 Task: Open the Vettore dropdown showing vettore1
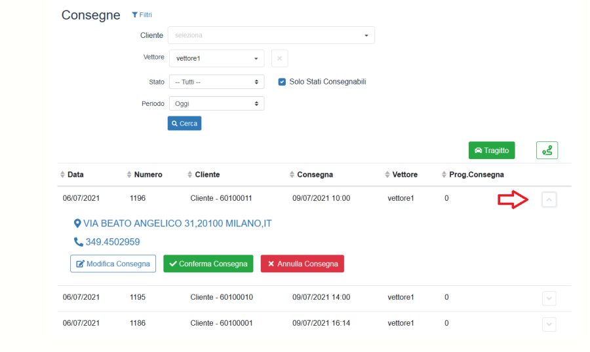tap(216, 59)
